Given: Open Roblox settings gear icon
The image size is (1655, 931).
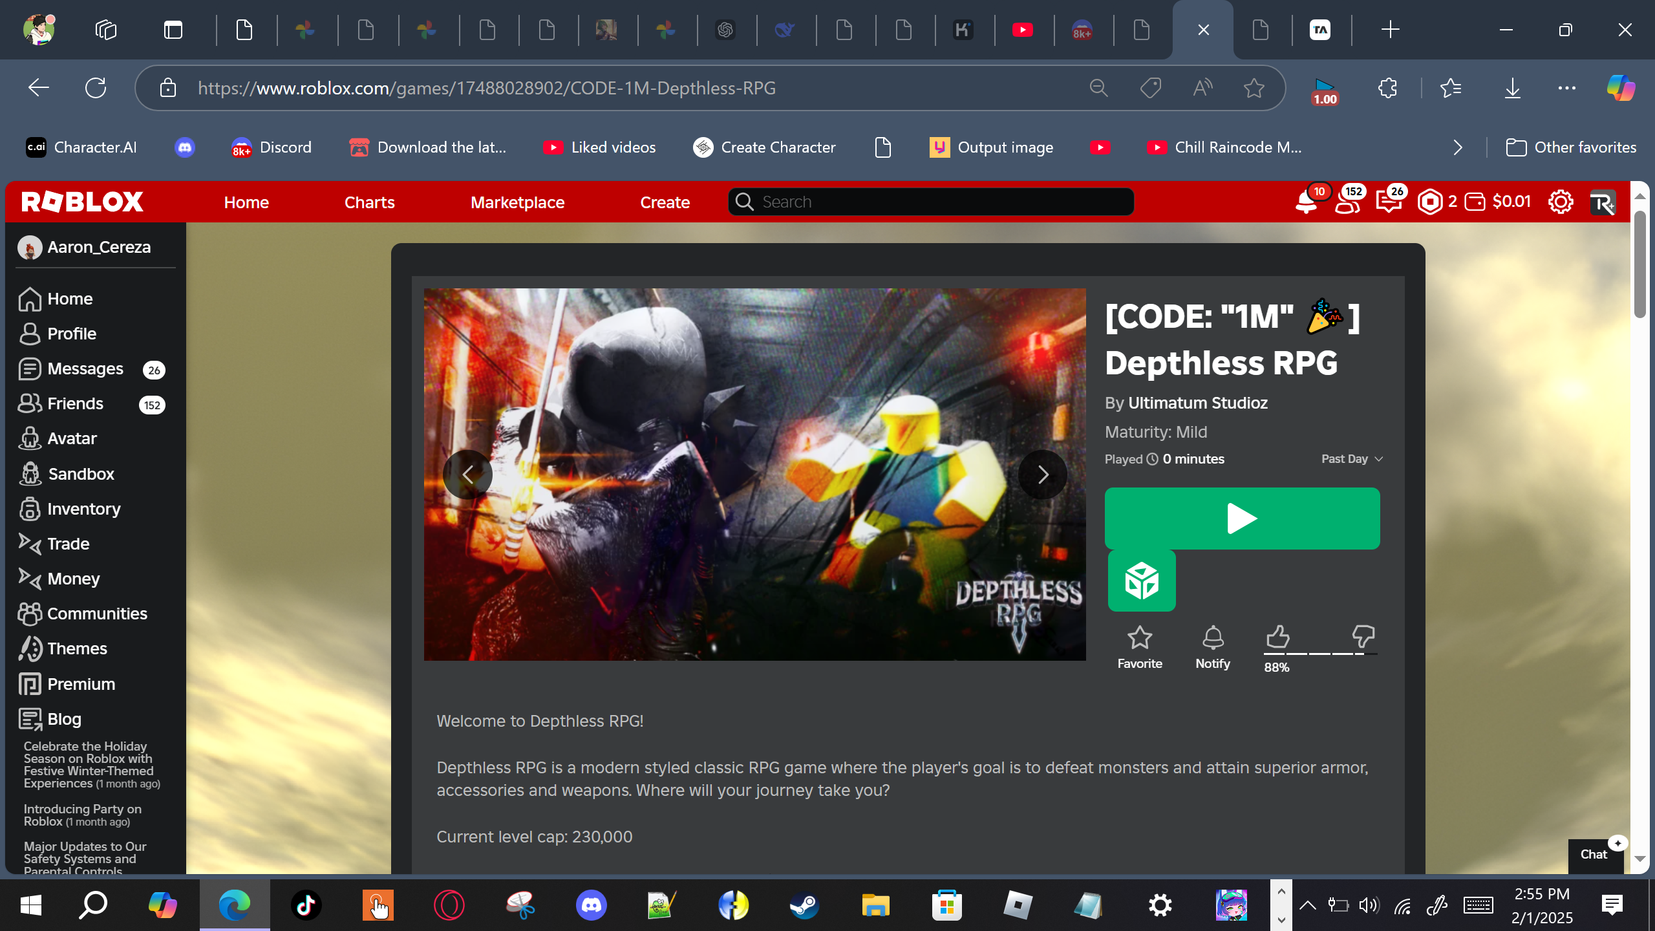Looking at the screenshot, I should pyautogui.click(x=1560, y=202).
